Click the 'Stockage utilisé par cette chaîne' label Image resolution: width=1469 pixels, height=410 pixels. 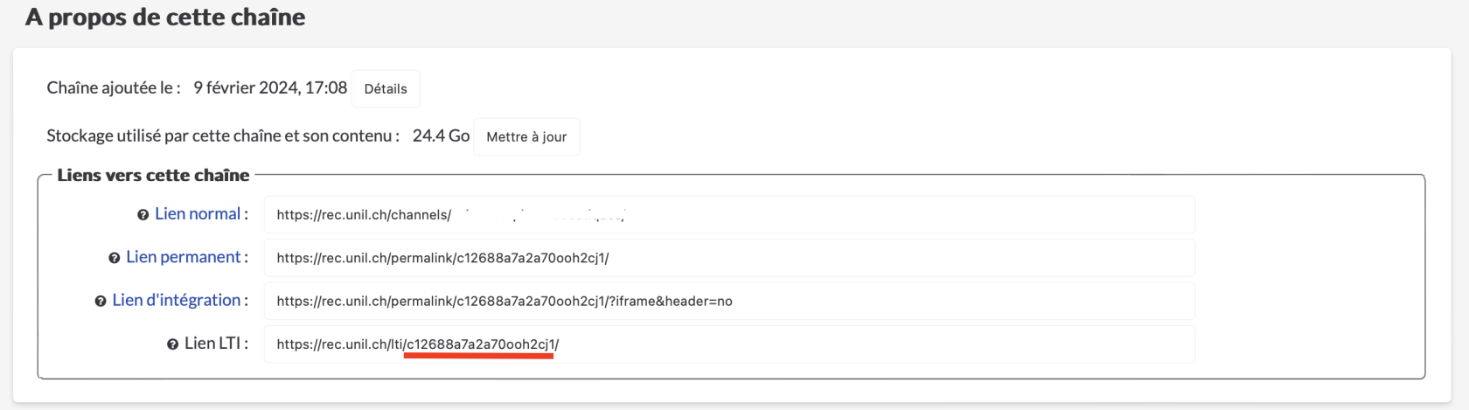pos(223,136)
